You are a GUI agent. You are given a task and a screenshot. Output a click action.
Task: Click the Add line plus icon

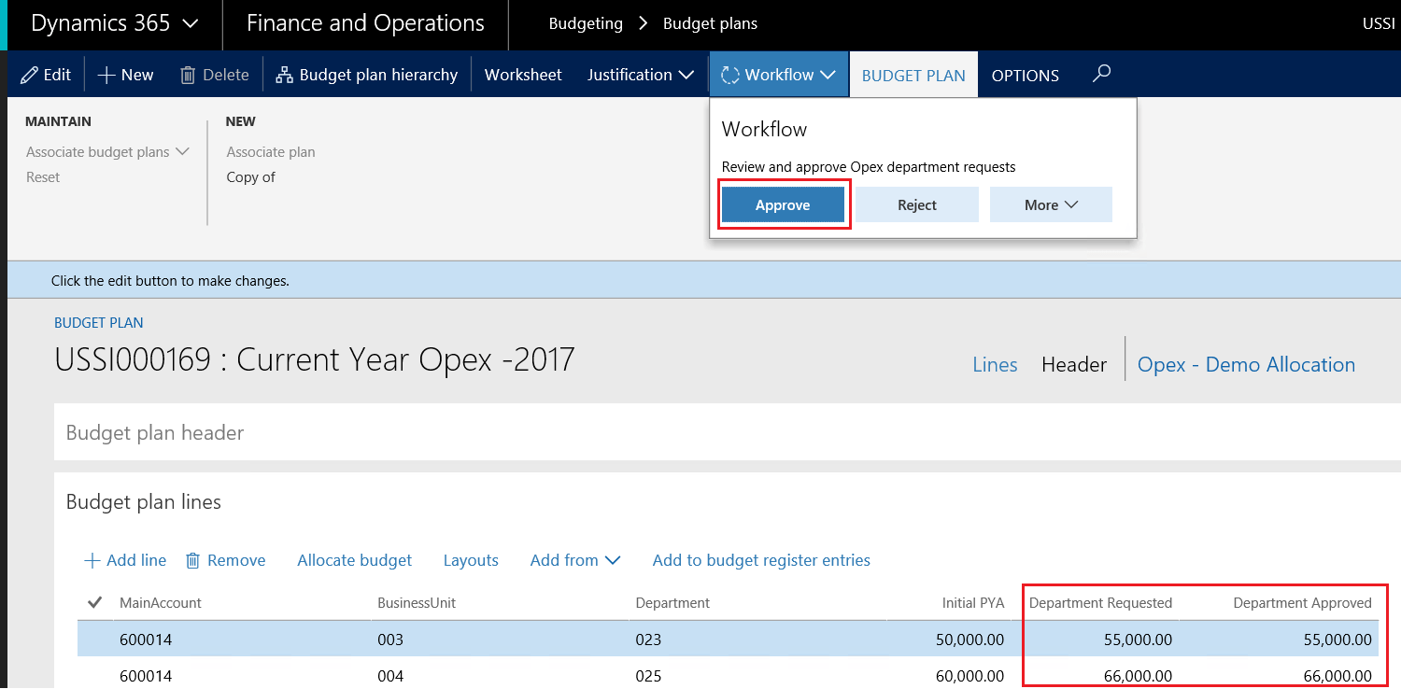[92, 560]
